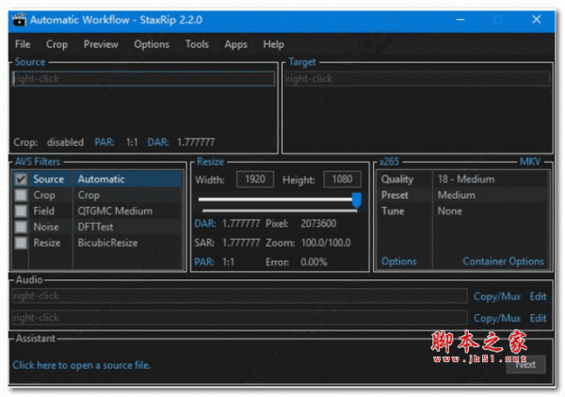Click second audio track Edit link
This screenshot has height=397, width=565.
538,318
